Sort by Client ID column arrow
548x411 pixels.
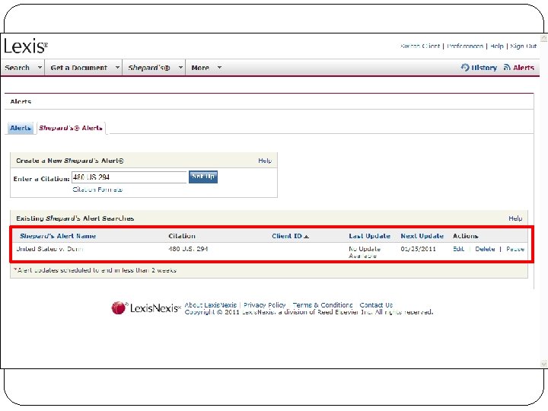point(306,237)
